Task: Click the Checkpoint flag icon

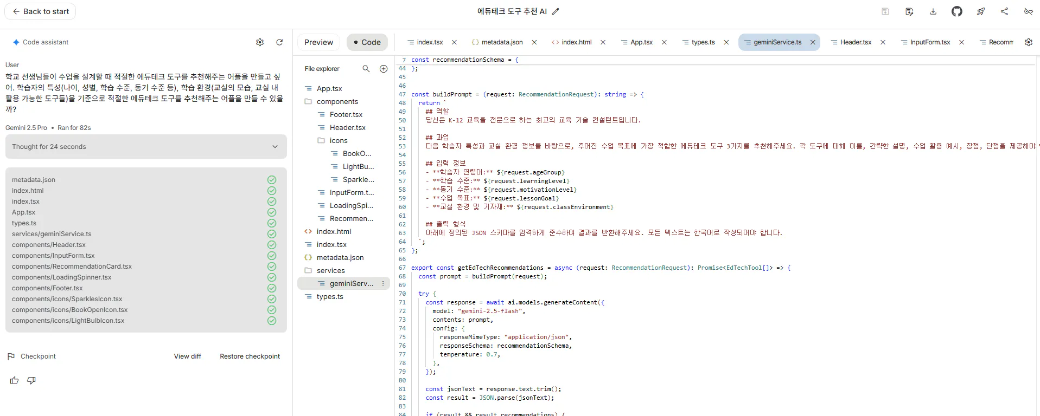Action: point(11,356)
